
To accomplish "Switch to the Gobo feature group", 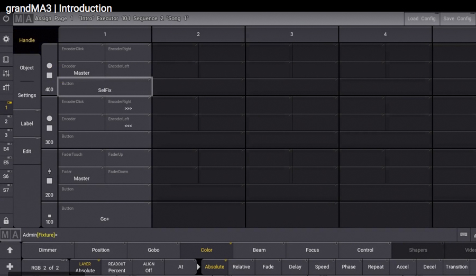I will coord(153,250).
